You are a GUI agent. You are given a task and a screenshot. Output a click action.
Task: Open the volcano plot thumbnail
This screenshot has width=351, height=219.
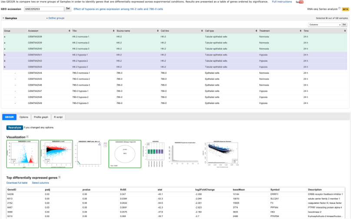coord(23,154)
